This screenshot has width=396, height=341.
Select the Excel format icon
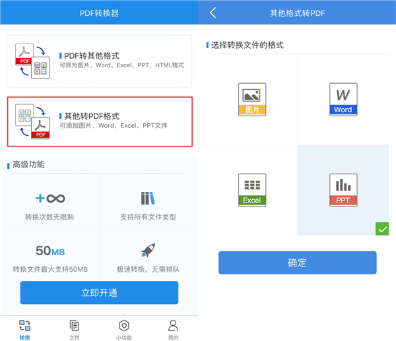tap(252, 190)
